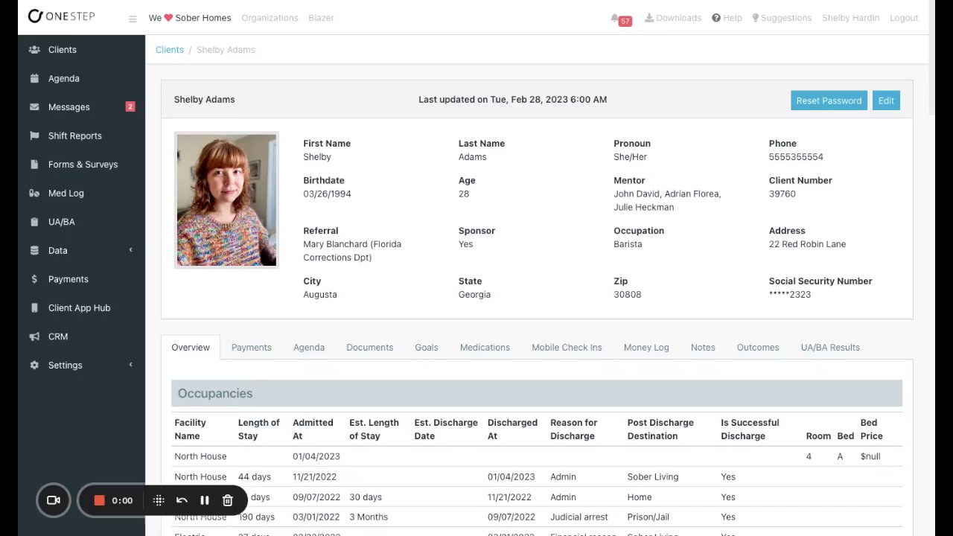Click the Shift Reports flag icon
This screenshot has width=953, height=536.
pyautogui.click(x=34, y=136)
